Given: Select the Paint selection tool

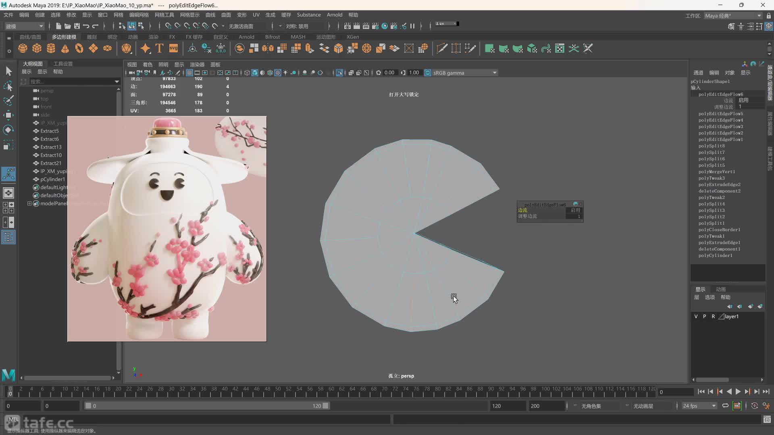Looking at the screenshot, I should tap(8, 101).
